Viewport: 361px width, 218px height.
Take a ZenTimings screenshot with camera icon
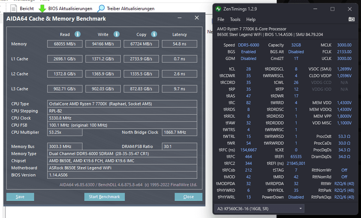tap(351, 19)
